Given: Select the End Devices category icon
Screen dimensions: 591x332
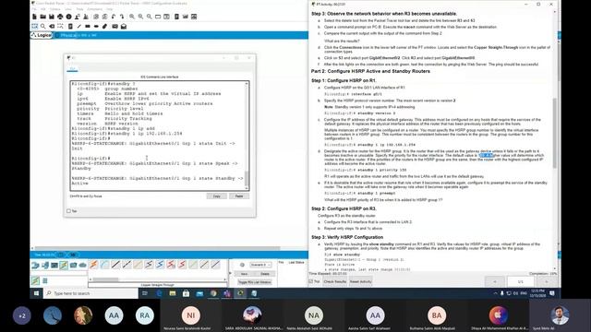Looking at the screenshot, I should [45, 266].
